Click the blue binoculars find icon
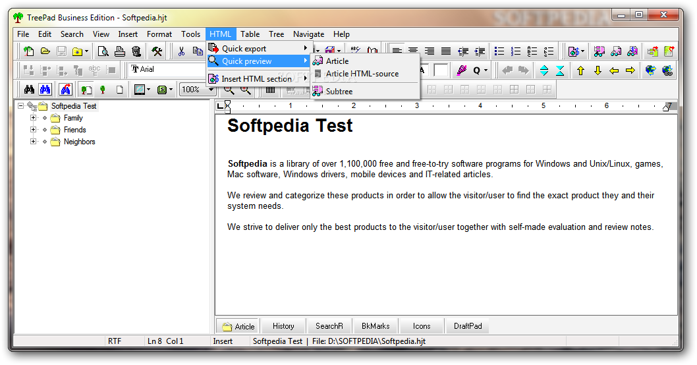697x365 pixels. [45, 90]
